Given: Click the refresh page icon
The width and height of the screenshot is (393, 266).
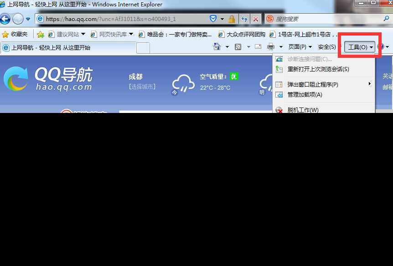Looking at the screenshot, I should tap(244, 19).
